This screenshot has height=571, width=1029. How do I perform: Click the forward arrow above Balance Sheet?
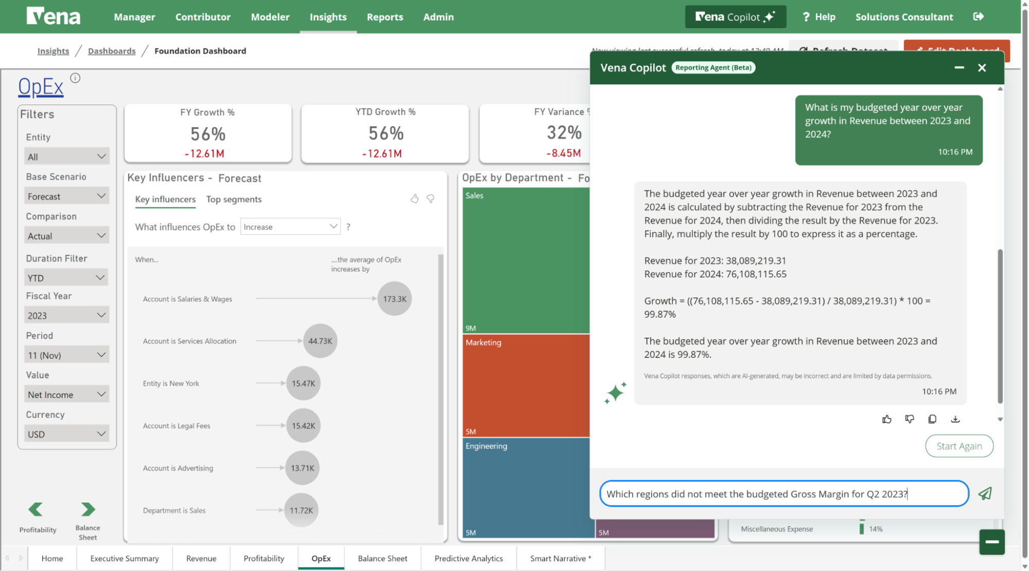pyautogui.click(x=88, y=509)
